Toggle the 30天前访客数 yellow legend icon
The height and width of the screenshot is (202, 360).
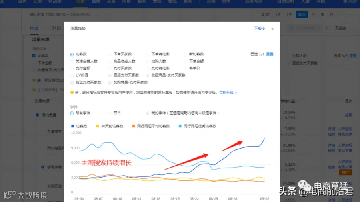(97, 126)
